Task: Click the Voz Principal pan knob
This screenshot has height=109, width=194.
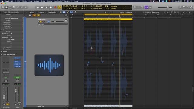Action: pos(66,21)
